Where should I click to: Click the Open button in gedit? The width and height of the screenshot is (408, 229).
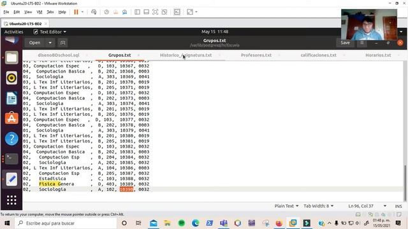(34, 43)
